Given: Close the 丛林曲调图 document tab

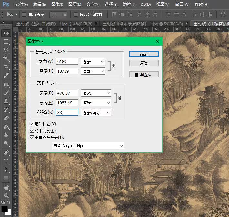Looking at the screenshot, I should [96, 23].
